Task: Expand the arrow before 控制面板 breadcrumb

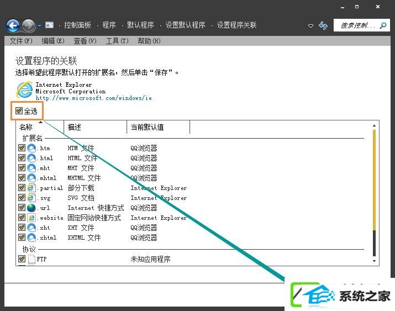Action: click(60, 25)
